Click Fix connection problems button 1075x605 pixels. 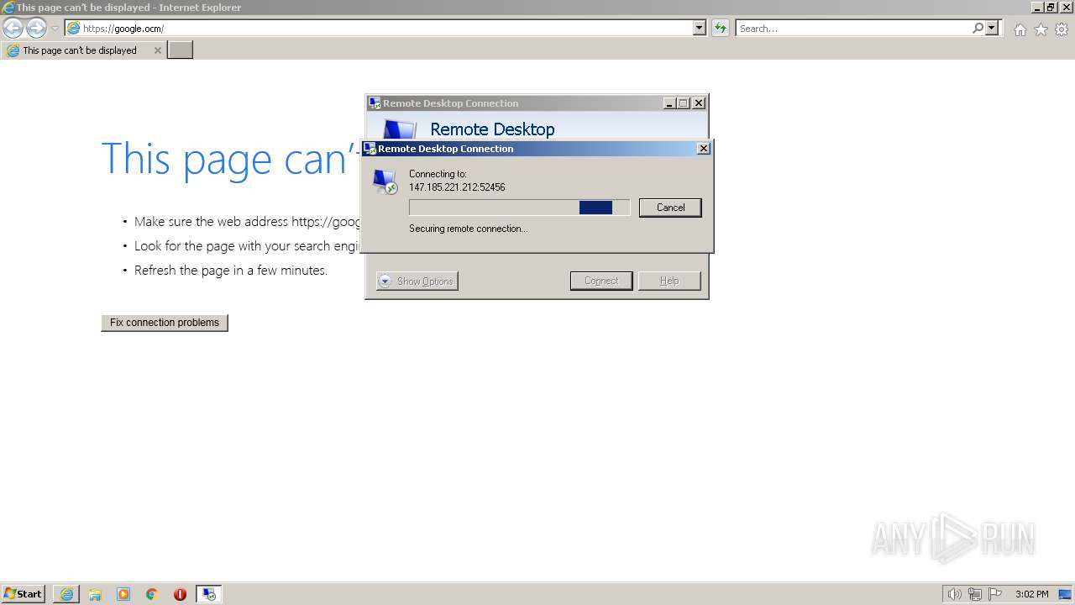[x=165, y=323]
